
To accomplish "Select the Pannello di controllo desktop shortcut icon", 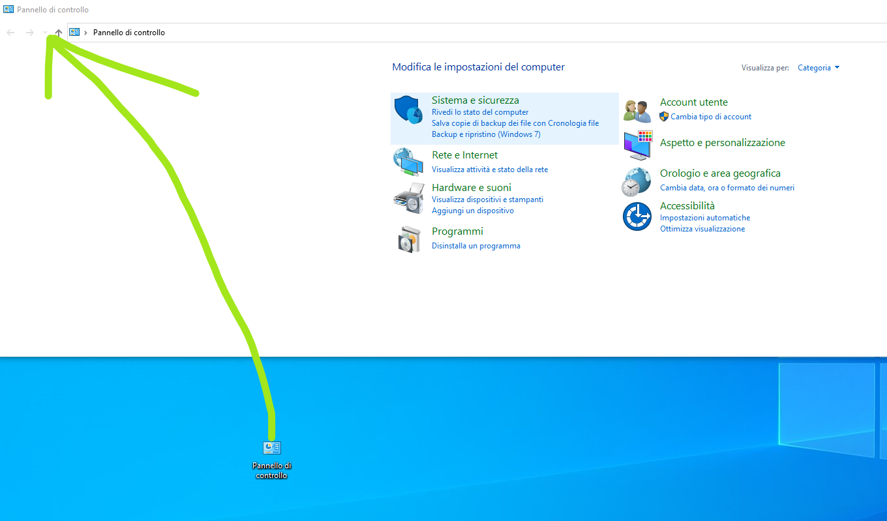I will click(272, 447).
